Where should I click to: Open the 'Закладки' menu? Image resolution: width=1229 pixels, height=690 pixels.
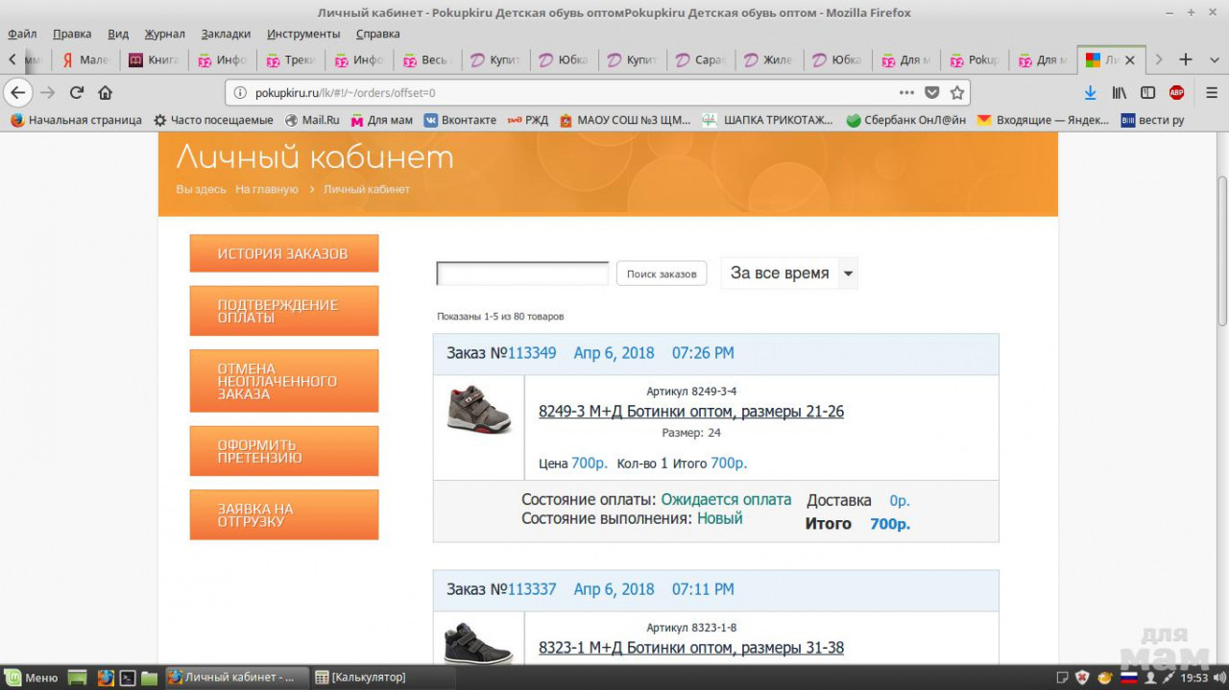pyautogui.click(x=226, y=34)
